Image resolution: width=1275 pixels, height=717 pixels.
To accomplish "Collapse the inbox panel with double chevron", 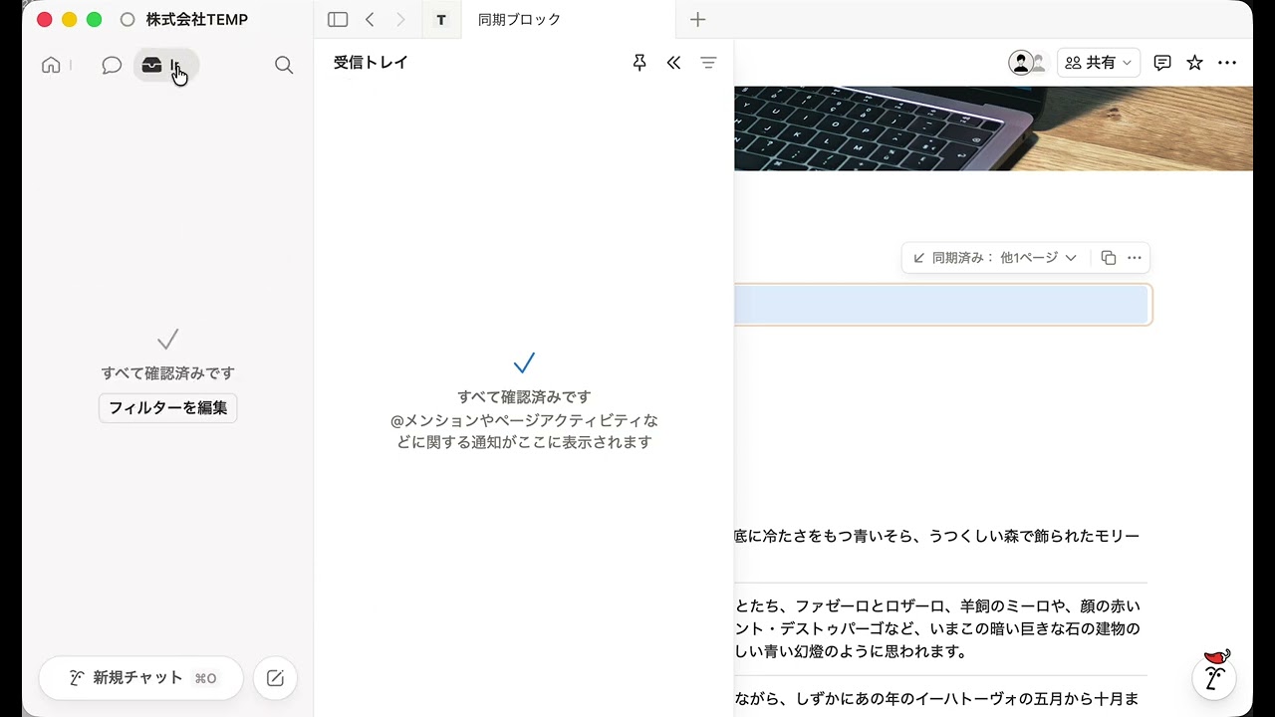I will 674,63.
